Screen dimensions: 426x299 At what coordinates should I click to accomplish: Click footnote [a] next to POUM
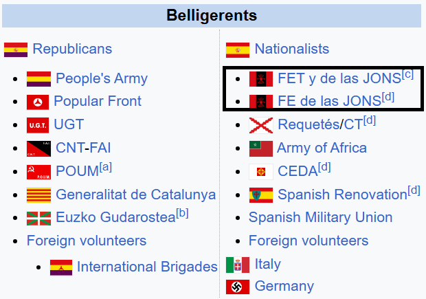tap(106, 167)
